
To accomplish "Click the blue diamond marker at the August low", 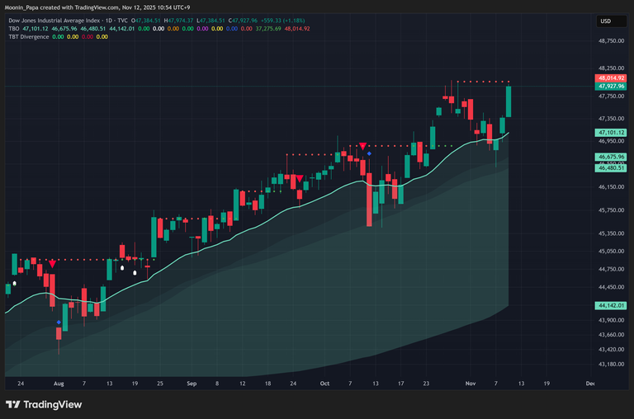I will tap(58, 322).
